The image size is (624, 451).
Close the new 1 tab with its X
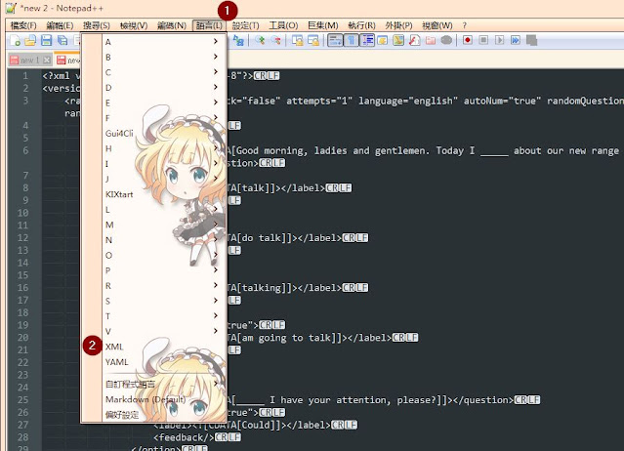[x=47, y=61]
